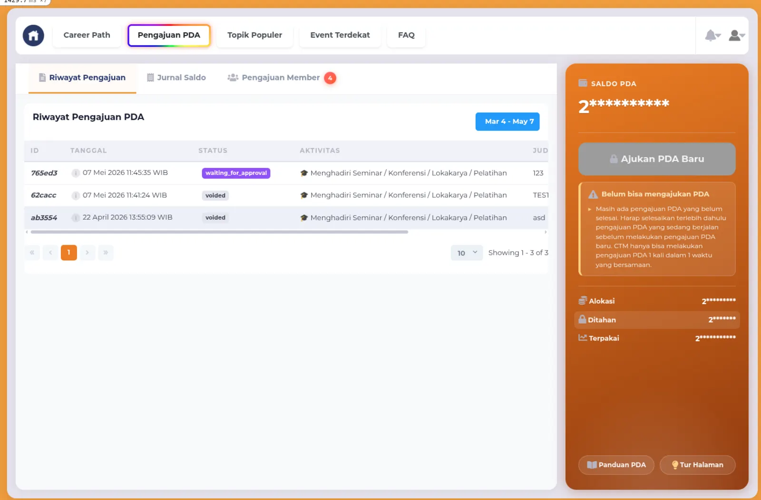Select page 1 in pagination
The width and height of the screenshot is (761, 500).
pyautogui.click(x=69, y=252)
